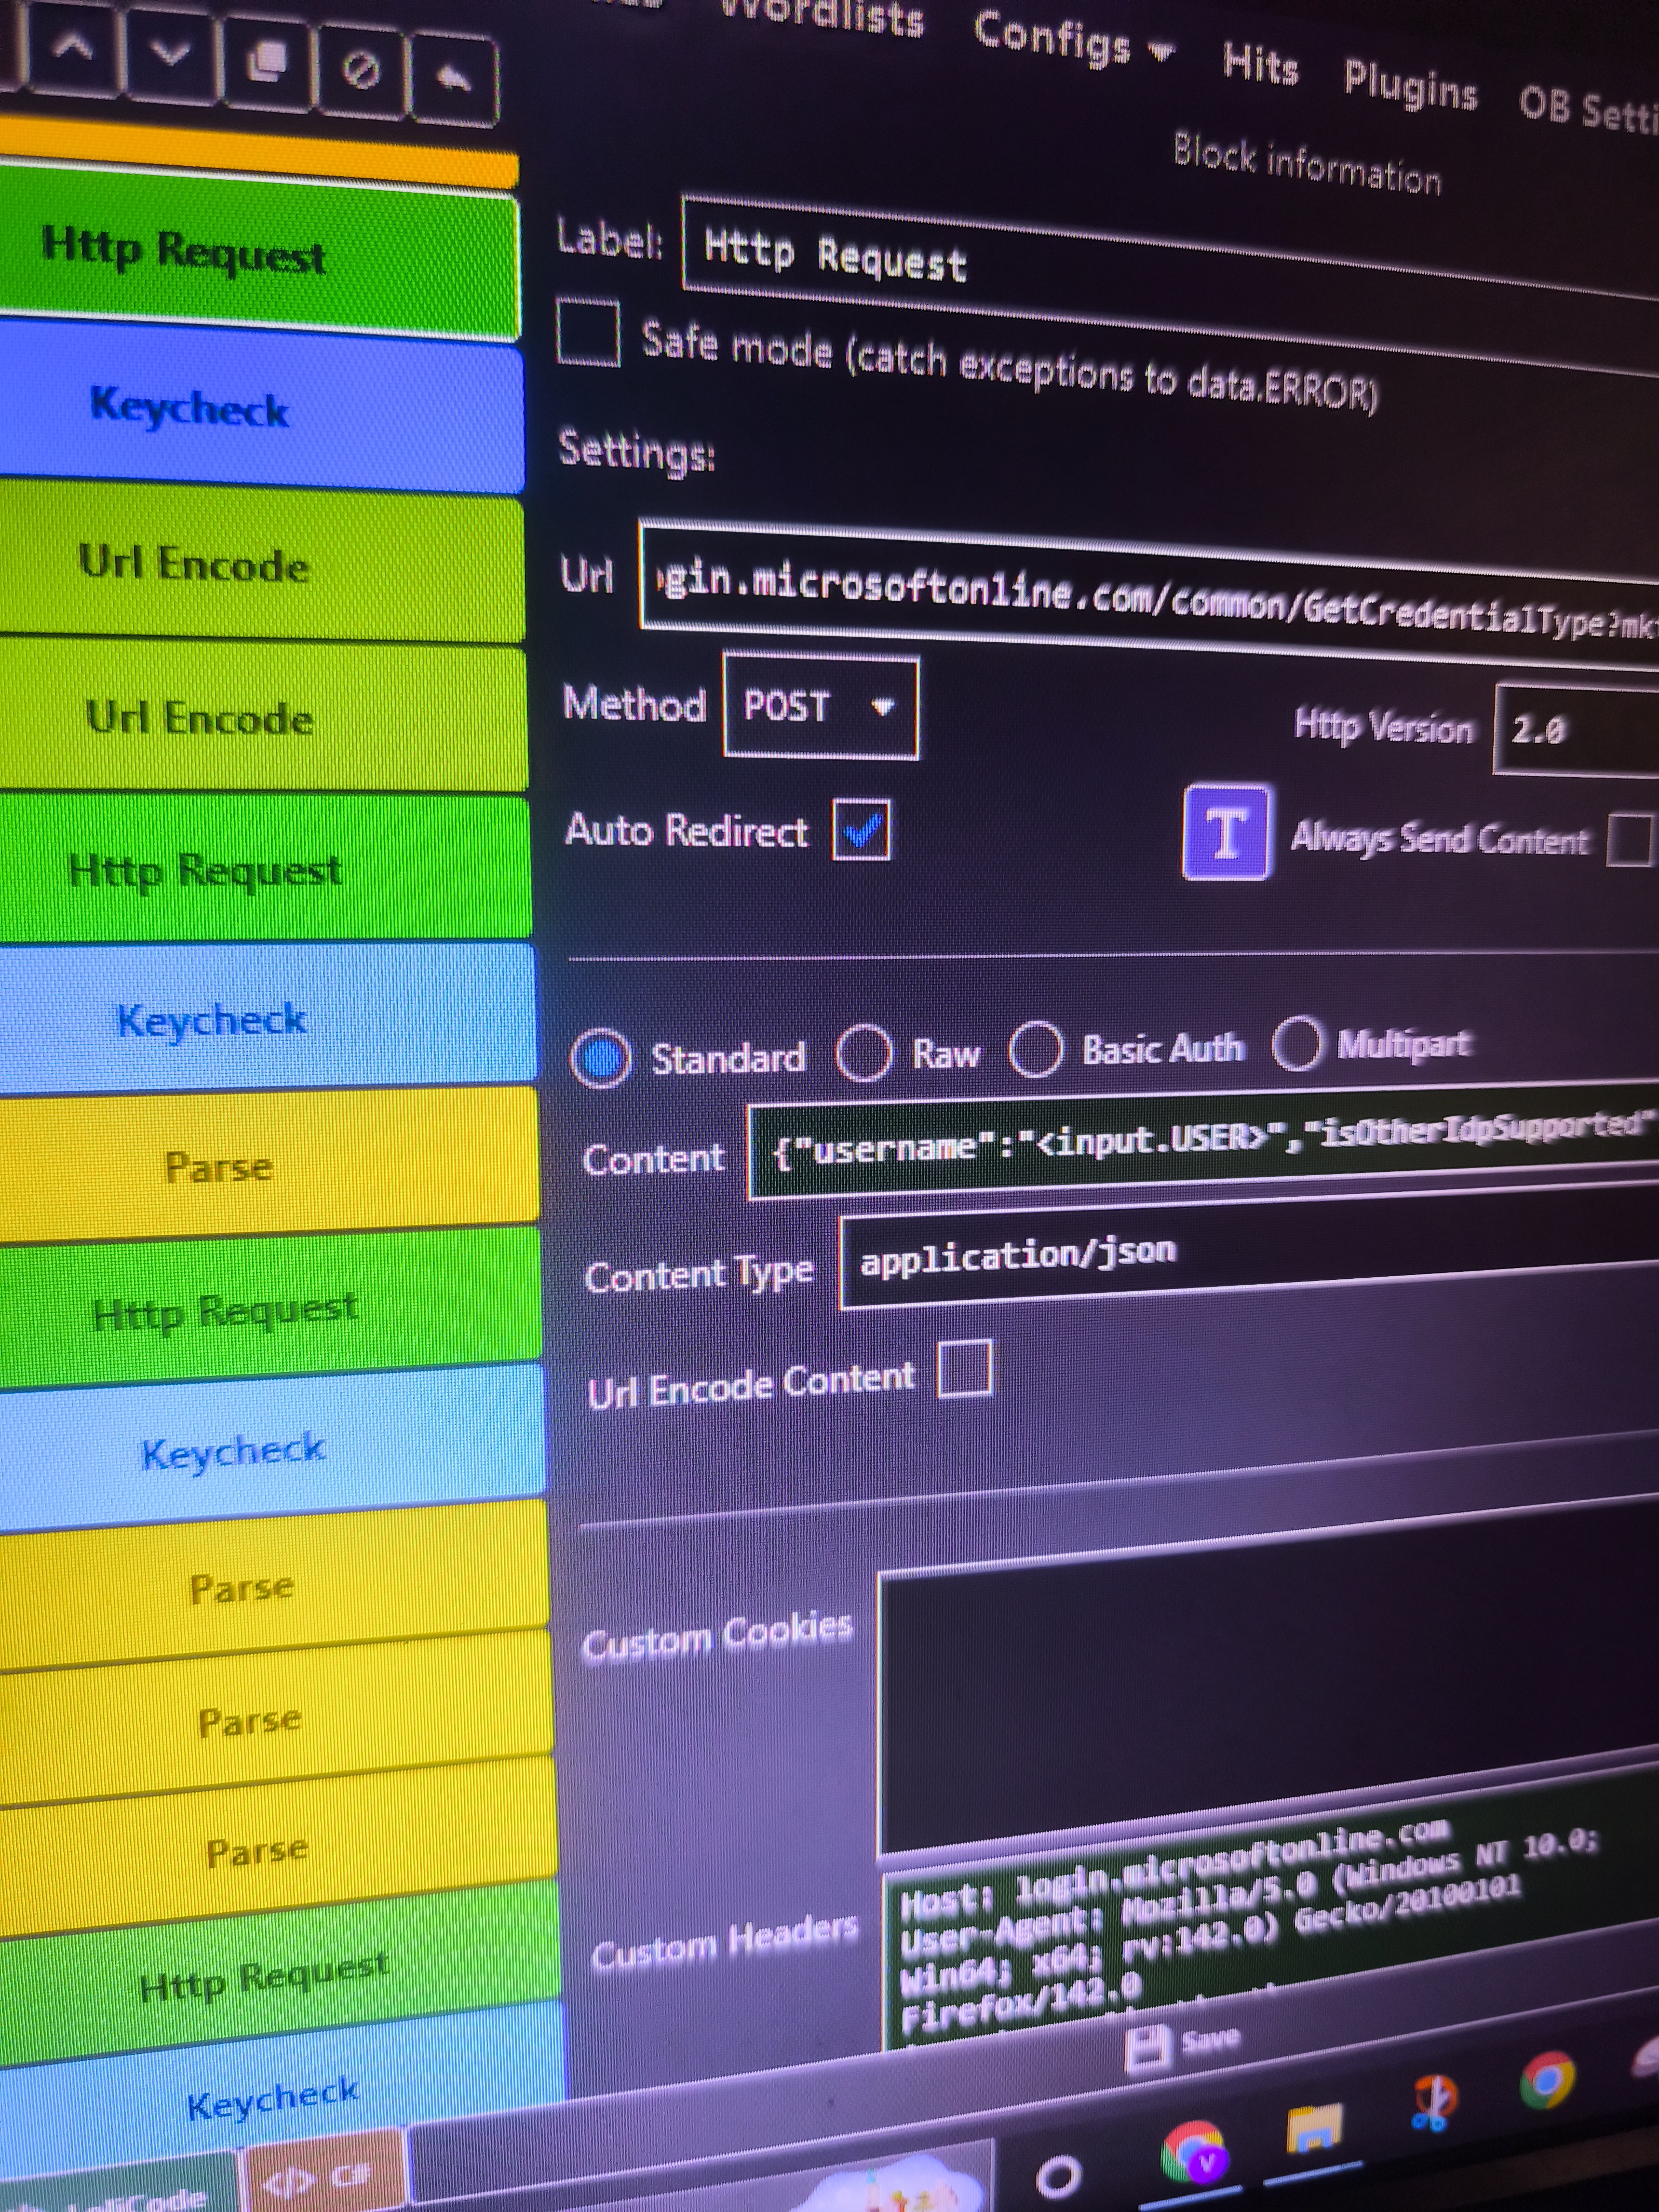Expand the Method dropdown showing POST
1659x2212 pixels.
(820, 706)
